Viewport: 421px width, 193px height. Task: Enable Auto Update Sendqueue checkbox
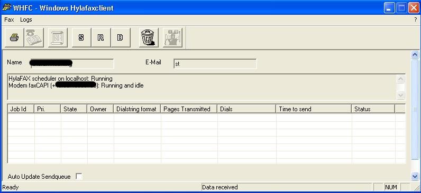(x=79, y=177)
